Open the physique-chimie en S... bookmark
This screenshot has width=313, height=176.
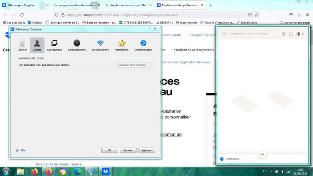62,23
